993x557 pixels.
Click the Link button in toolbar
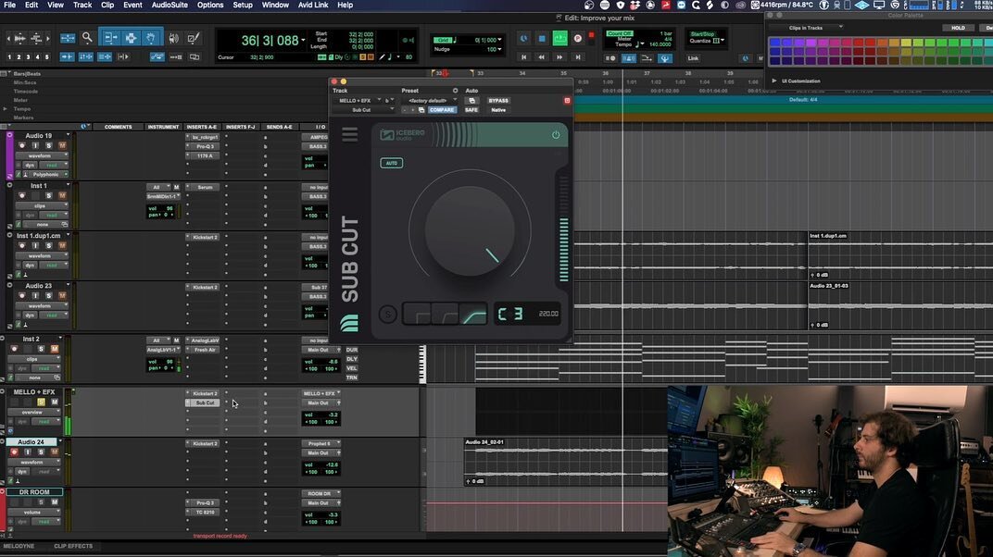tap(693, 58)
